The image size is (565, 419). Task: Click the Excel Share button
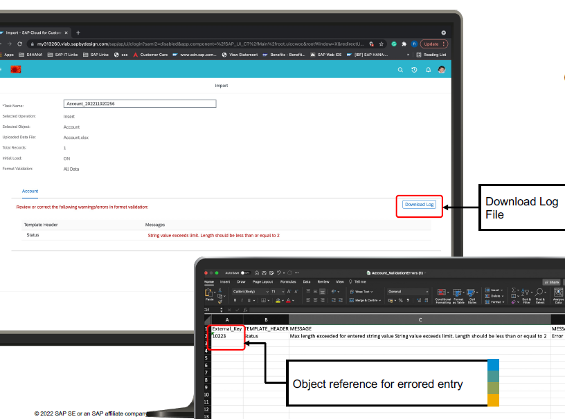pos(552,282)
